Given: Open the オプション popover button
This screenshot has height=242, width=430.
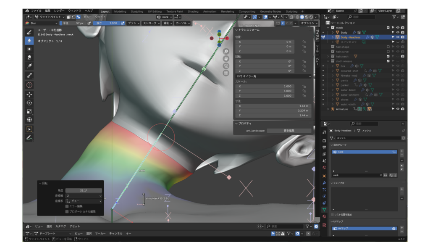Looking at the screenshot, I should pos(309,23).
